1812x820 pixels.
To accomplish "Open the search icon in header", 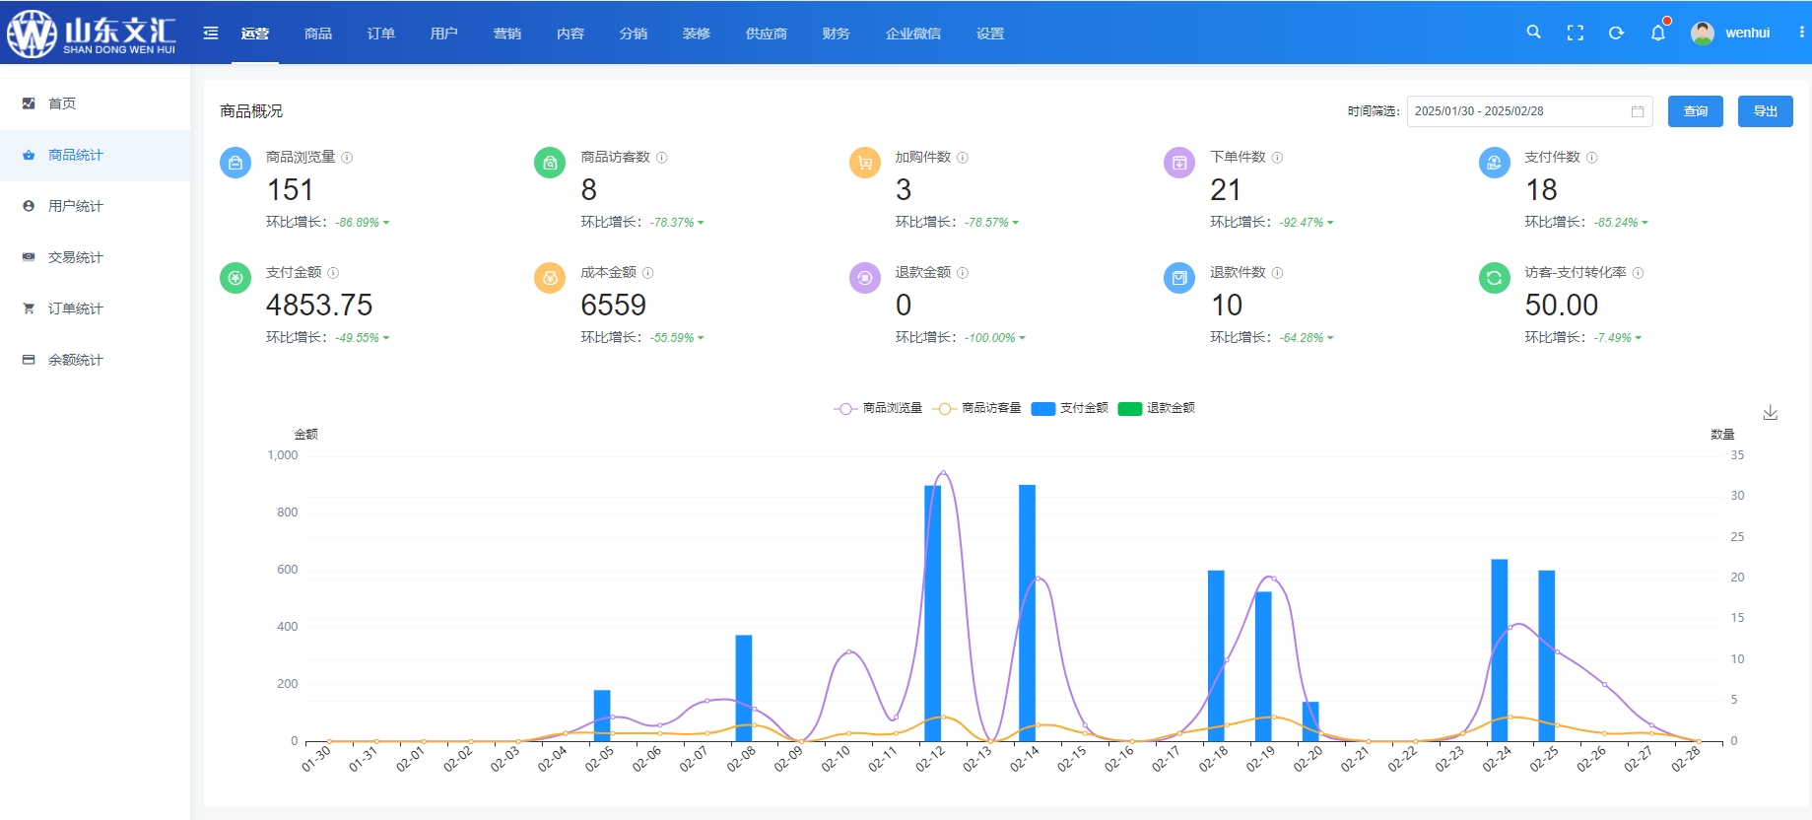I will point(1533,33).
